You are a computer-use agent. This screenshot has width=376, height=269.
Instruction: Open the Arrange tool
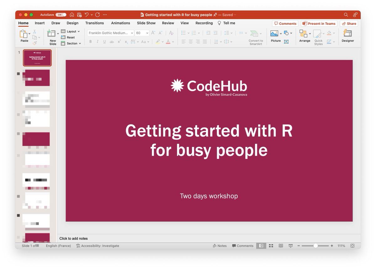pyautogui.click(x=303, y=34)
